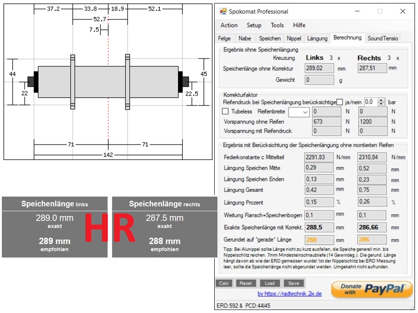418x313 pixels.
Task: Click the Save button
Action: click(x=293, y=283)
